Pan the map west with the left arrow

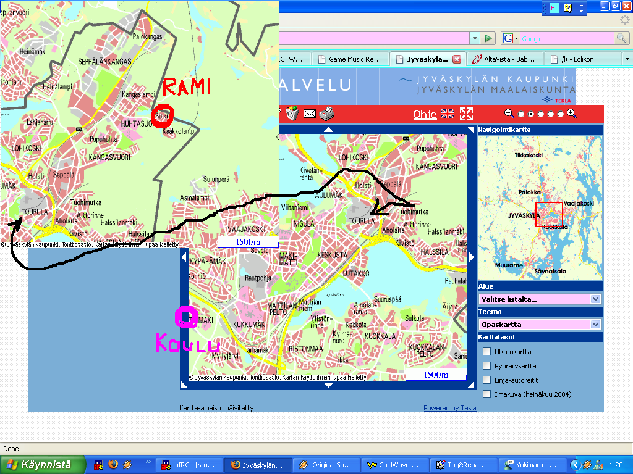click(184, 257)
